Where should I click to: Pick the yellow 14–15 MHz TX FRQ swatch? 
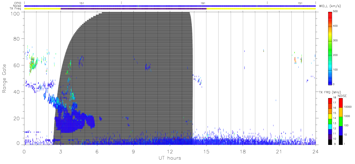point(330,116)
